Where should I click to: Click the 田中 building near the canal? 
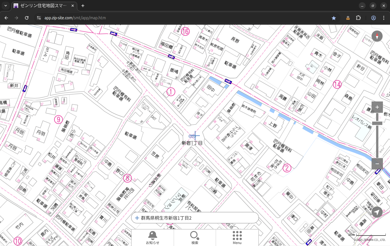(211, 89)
